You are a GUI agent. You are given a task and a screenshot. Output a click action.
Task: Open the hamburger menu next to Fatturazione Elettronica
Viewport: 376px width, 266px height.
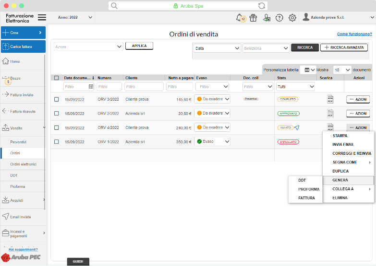(42, 17)
